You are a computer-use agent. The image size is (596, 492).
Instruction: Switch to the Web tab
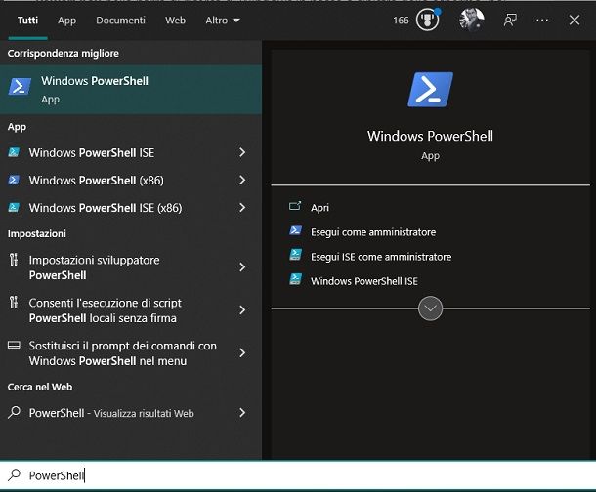coord(175,20)
